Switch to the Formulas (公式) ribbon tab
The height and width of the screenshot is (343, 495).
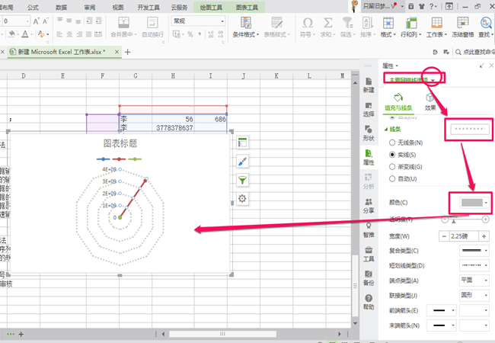tap(33, 7)
